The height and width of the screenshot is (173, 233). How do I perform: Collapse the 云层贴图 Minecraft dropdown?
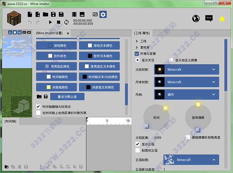(x=191, y=160)
